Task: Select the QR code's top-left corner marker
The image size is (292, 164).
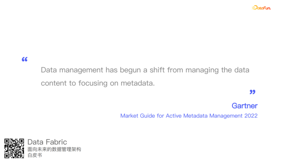Action: (x=7, y=141)
